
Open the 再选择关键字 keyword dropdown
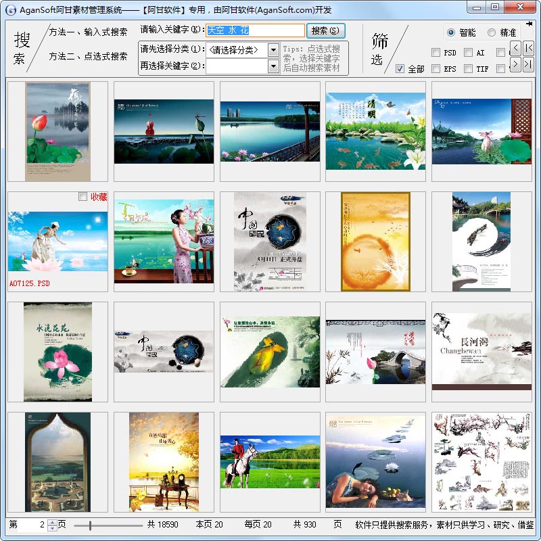point(273,66)
